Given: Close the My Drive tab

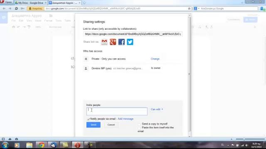Looking at the screenshot, I should pyautogui.click(x=45, y=3).
